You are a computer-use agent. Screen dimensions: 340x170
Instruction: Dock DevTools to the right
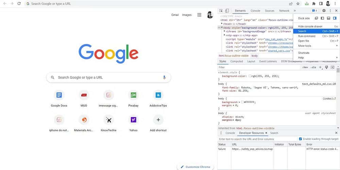(335, 18)
